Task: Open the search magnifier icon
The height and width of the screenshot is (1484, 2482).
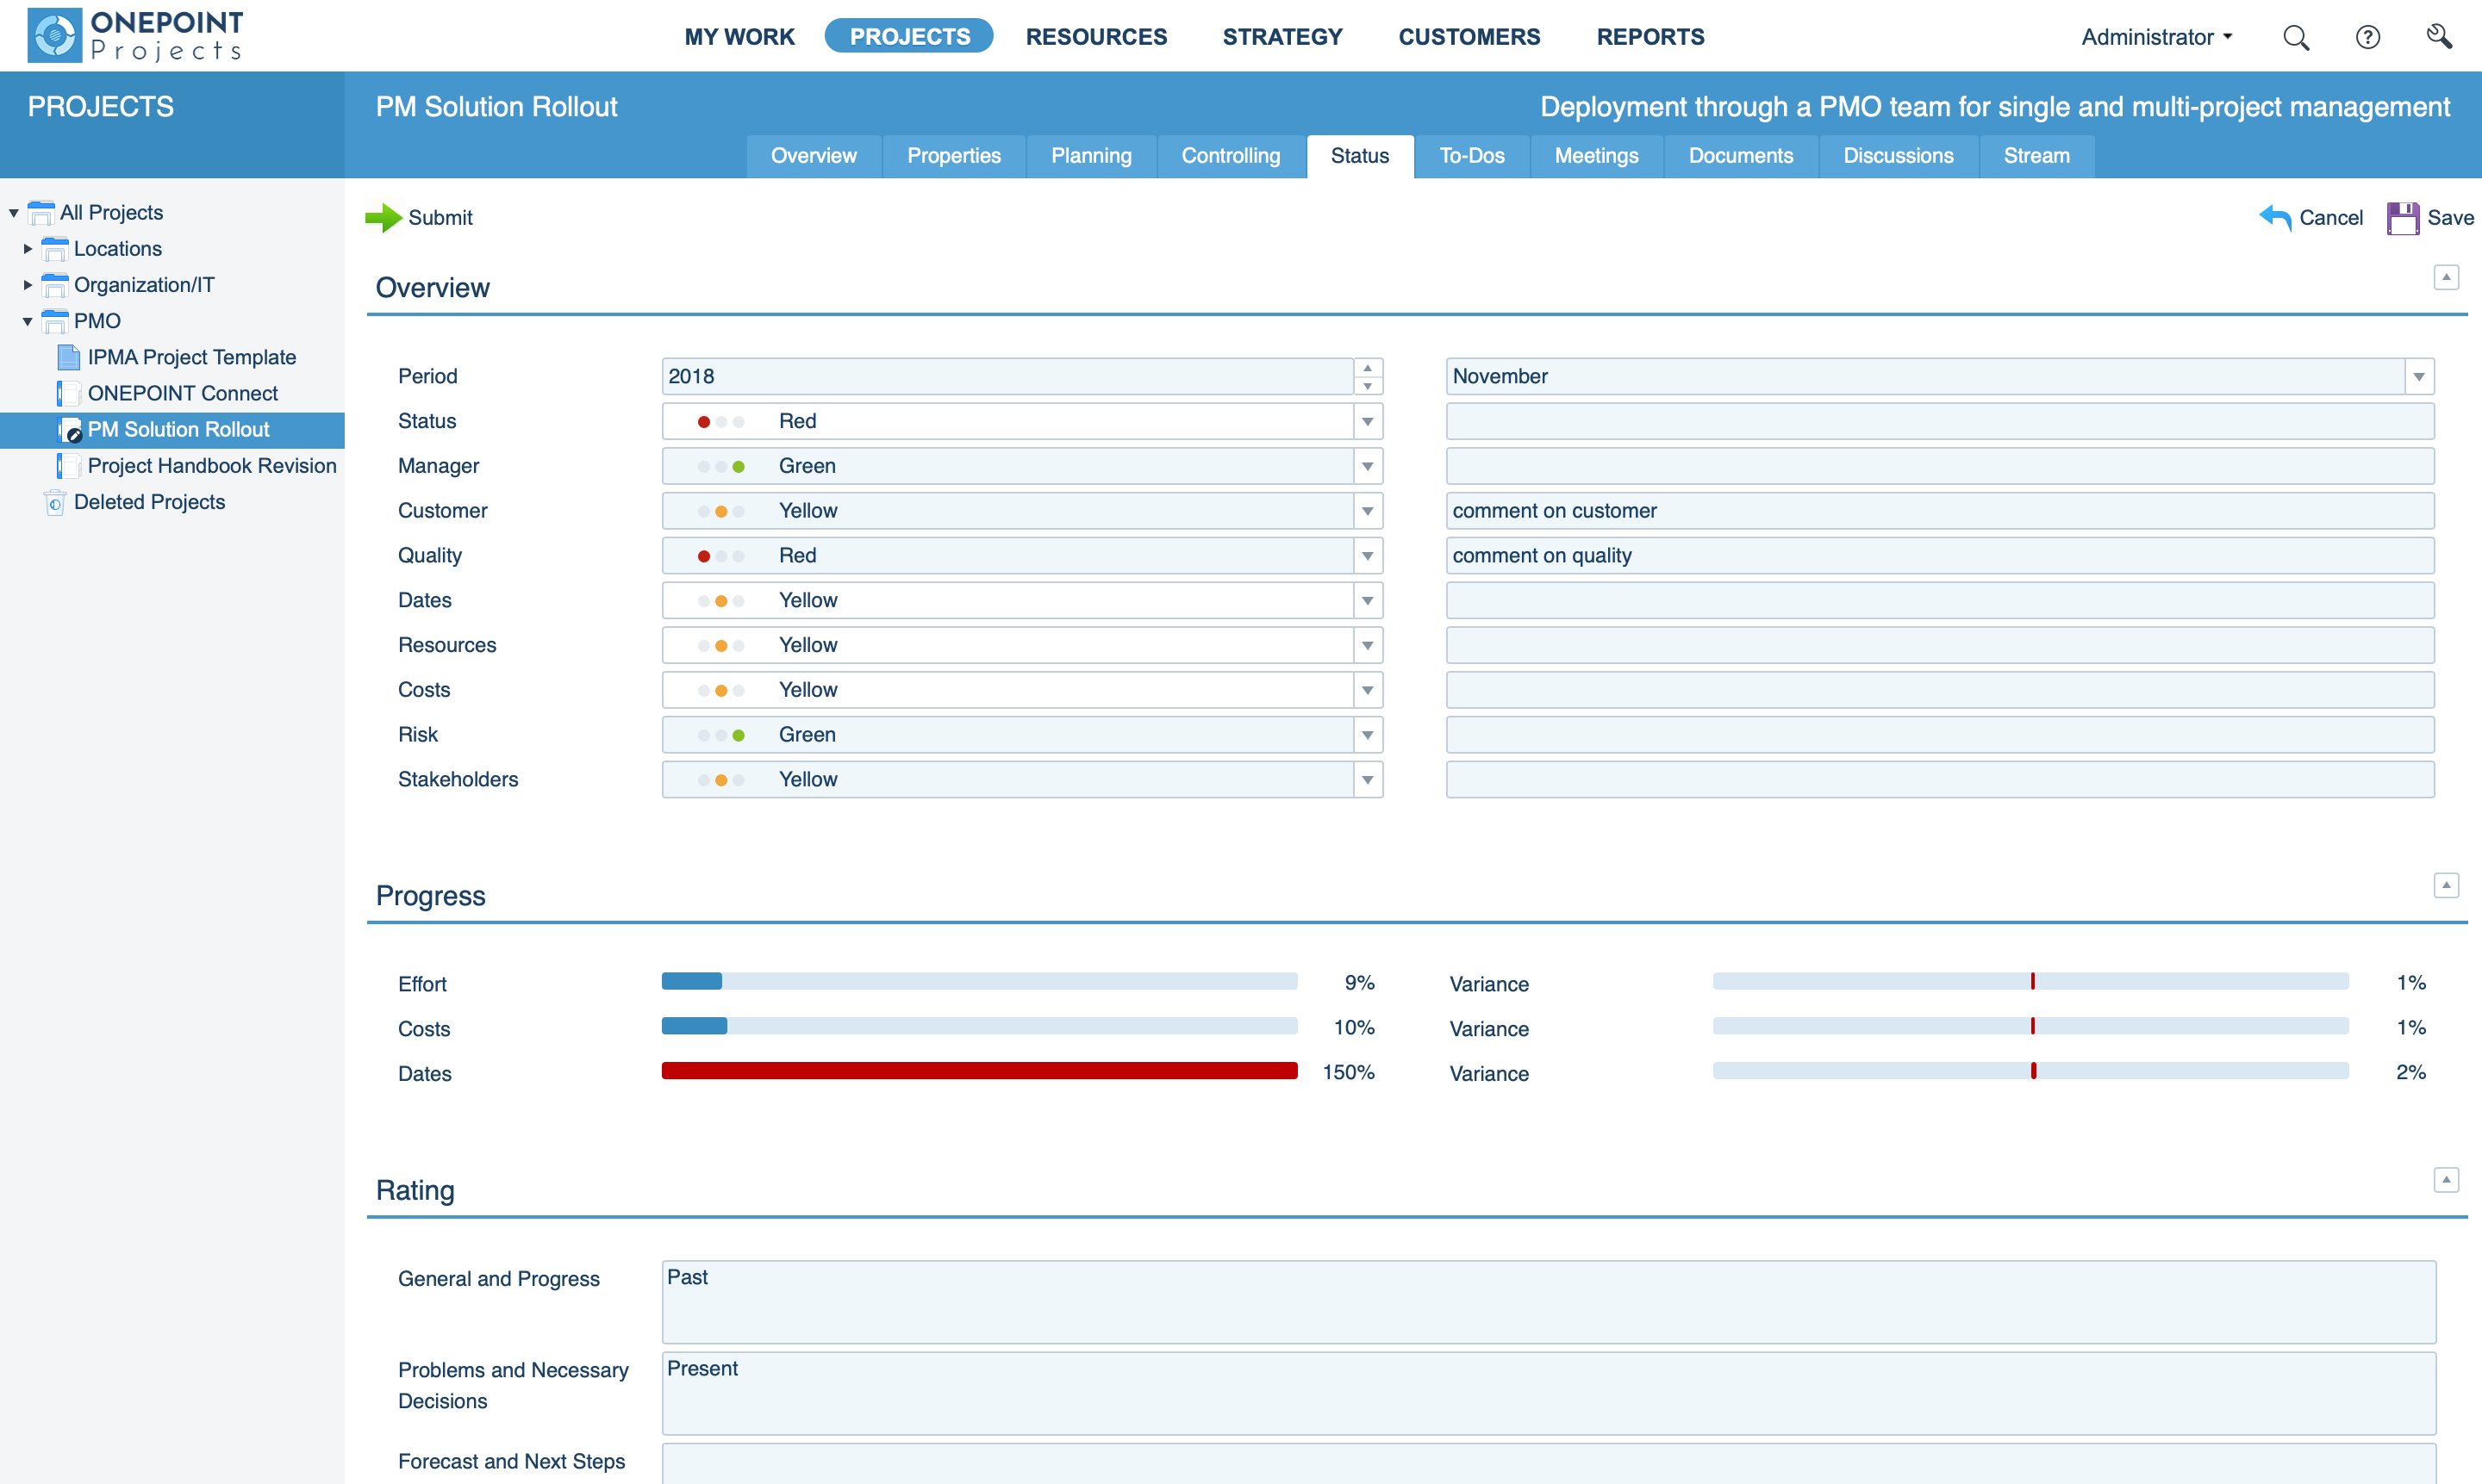Action: tap(2296, 37)
